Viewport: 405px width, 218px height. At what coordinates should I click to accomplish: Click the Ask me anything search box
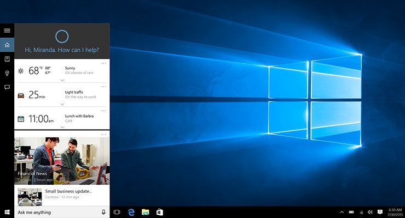tap(55, 212)
